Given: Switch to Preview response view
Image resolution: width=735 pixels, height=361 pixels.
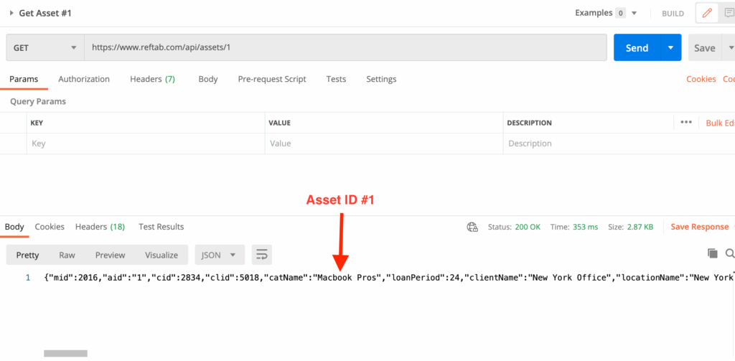Looking at the screenshot, I should pyautogui.click(x=110, y=255).
